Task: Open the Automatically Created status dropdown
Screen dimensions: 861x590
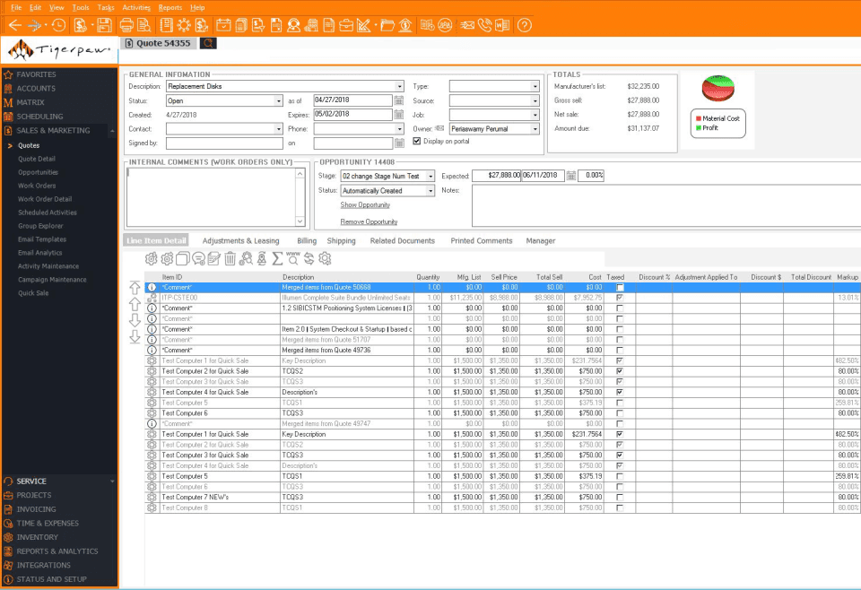Action: coord(430,190)
